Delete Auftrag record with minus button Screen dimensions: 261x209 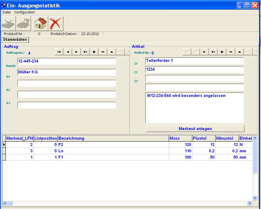[103, 52]
